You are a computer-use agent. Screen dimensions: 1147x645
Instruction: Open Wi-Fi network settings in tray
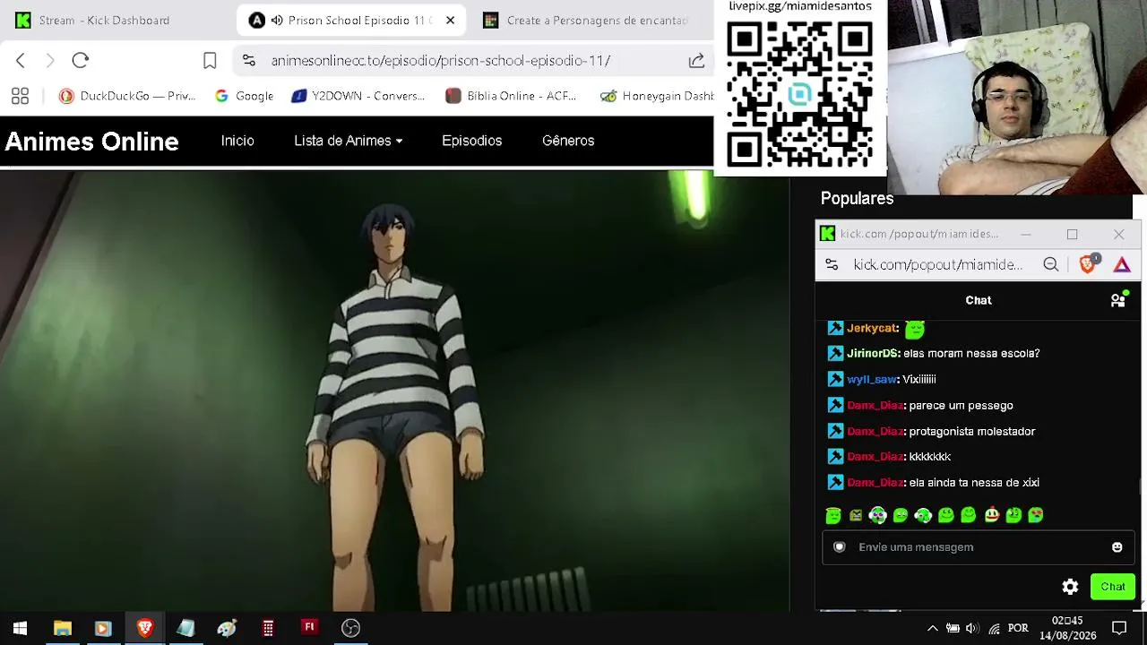[994, 628]
